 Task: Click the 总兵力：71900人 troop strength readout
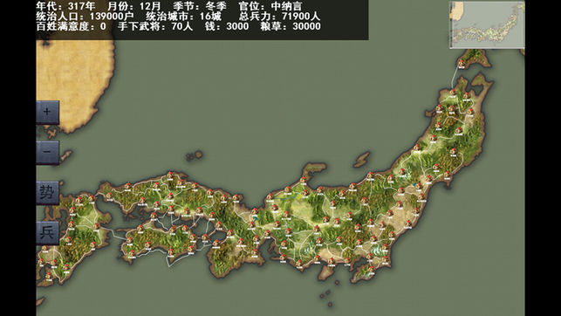click(279, 16)
